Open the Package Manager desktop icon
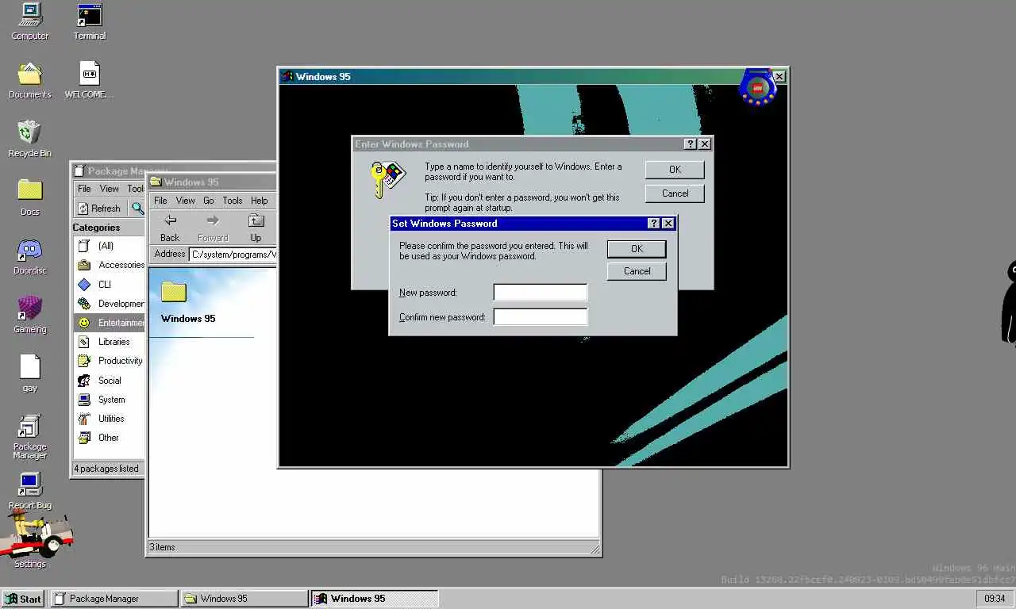The image size is (1016, 609). click(x=29, y=436)
